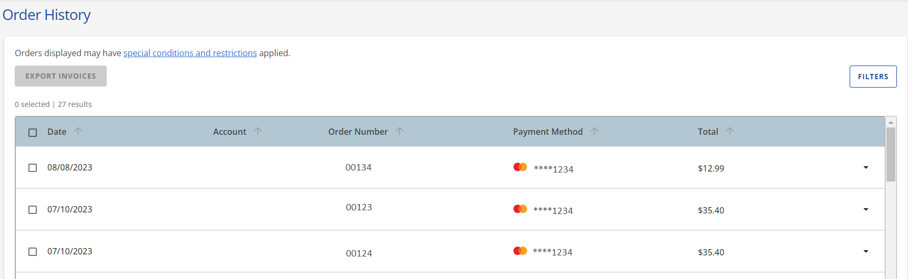Image resolution: width=908 pixels, height=279 pixels.
Task: Click the Account column sort arrow
Action: pos(258,132)
